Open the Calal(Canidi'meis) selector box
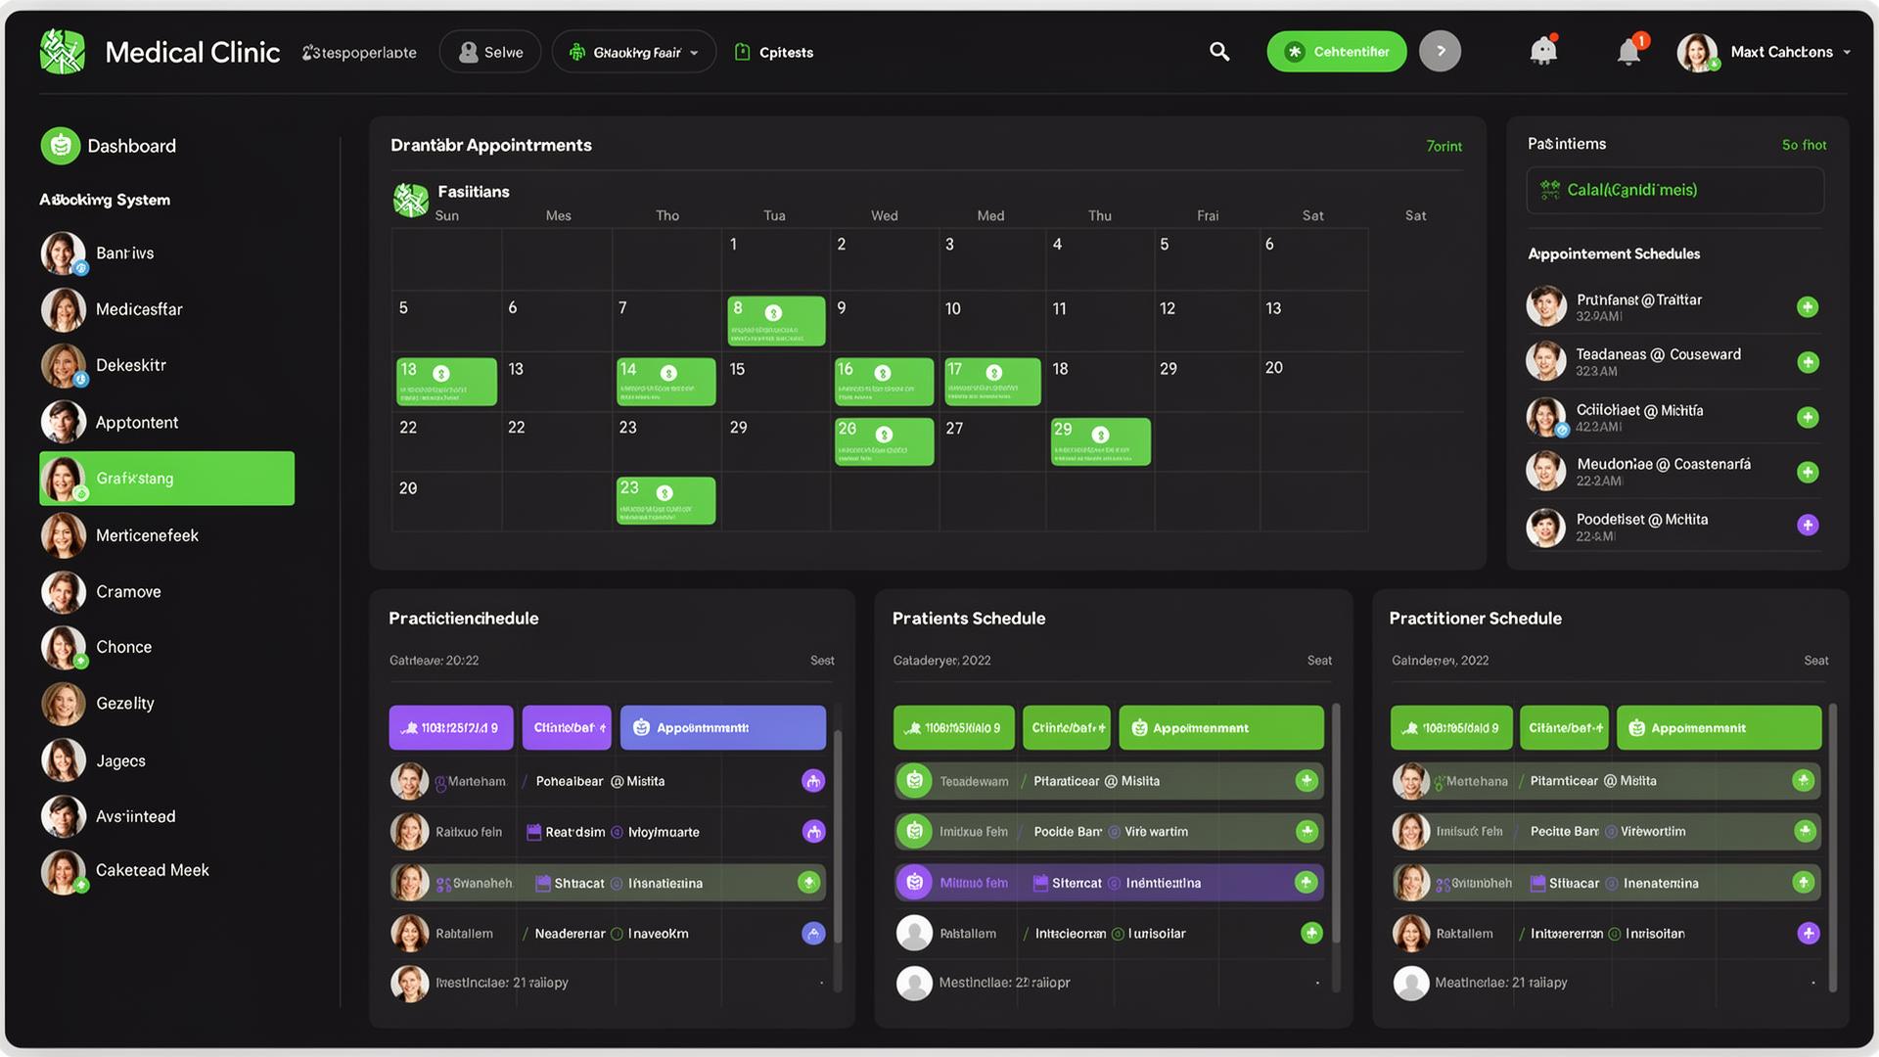The height and width of the screenshot is (1057, 1879). (1674, 190)
